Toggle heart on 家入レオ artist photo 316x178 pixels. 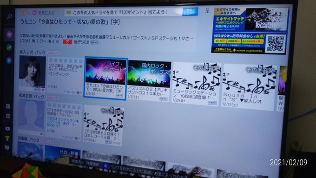[x=43, y=90]
